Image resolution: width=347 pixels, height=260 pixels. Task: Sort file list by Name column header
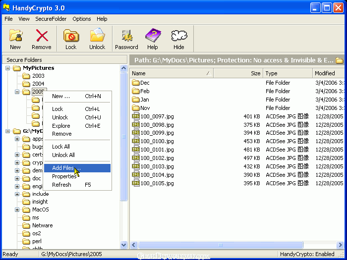click(x=172, y=73)
